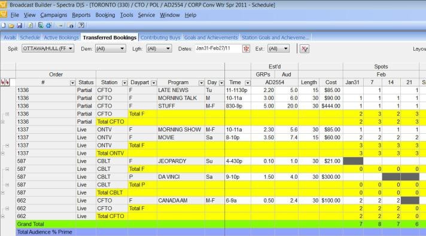Click the small dash toolbar icon
Viewport: 426px width, 236px height.
click(60, 26)
